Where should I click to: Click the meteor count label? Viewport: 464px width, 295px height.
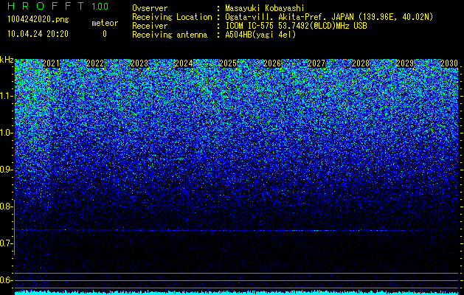(x=105, y=23)
